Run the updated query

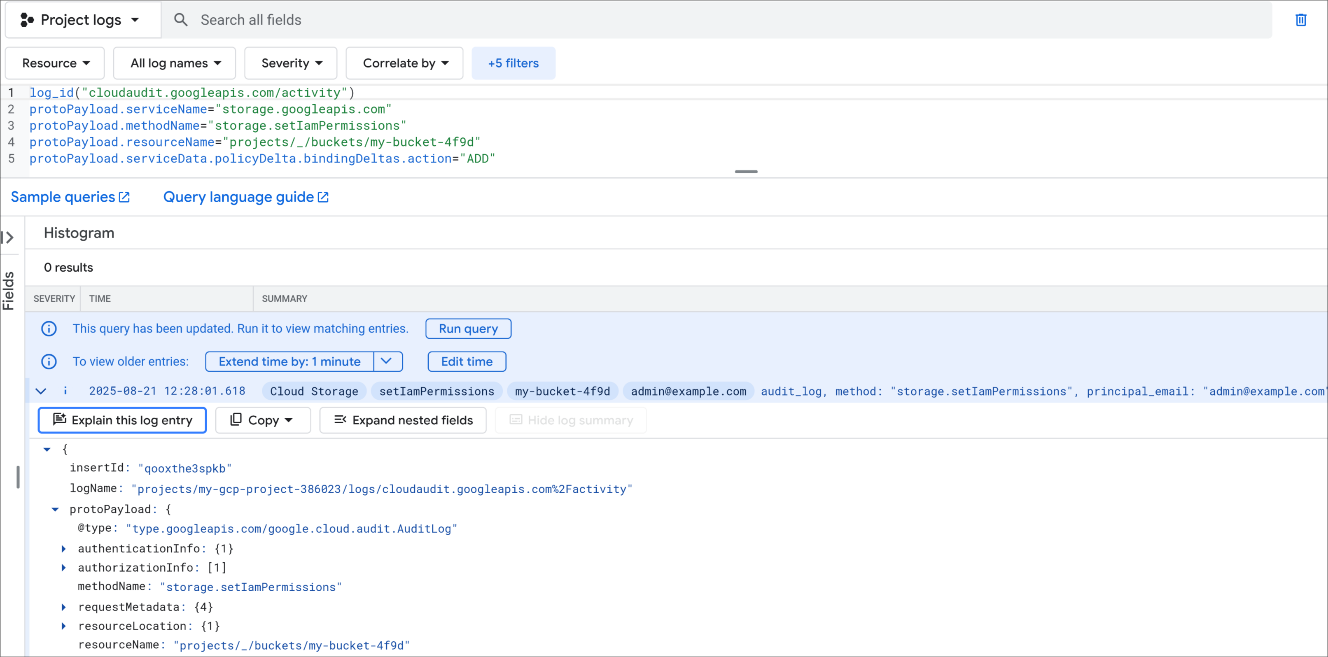[x=468, y=328]
